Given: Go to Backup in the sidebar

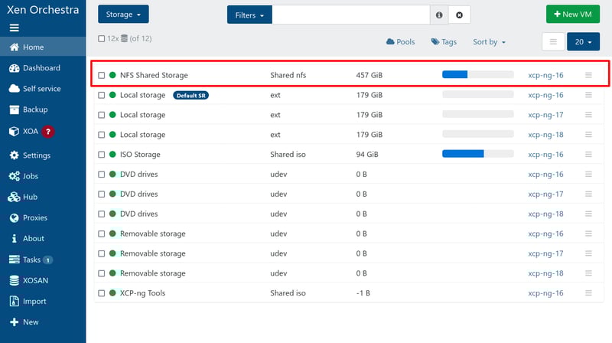Looking at the screenshot, I should pos(34,109).
